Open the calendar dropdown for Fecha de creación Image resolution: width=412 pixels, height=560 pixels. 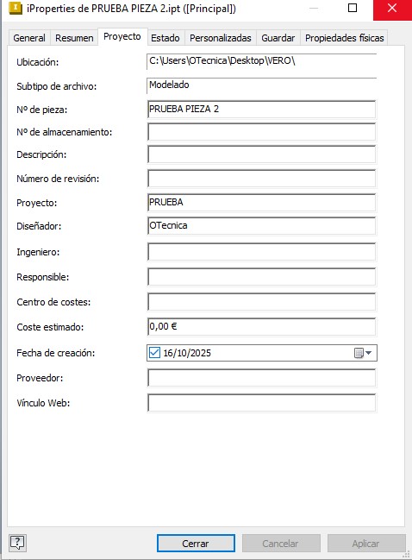pyautogui.click(x=363, y=353)
